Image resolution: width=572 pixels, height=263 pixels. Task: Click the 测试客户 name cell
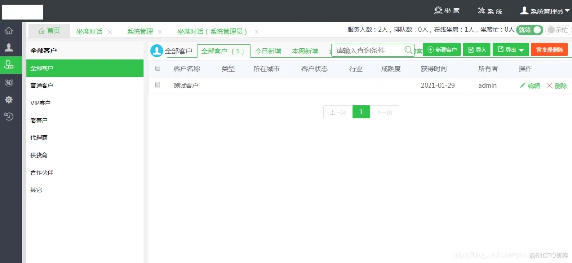click(186, 86)
